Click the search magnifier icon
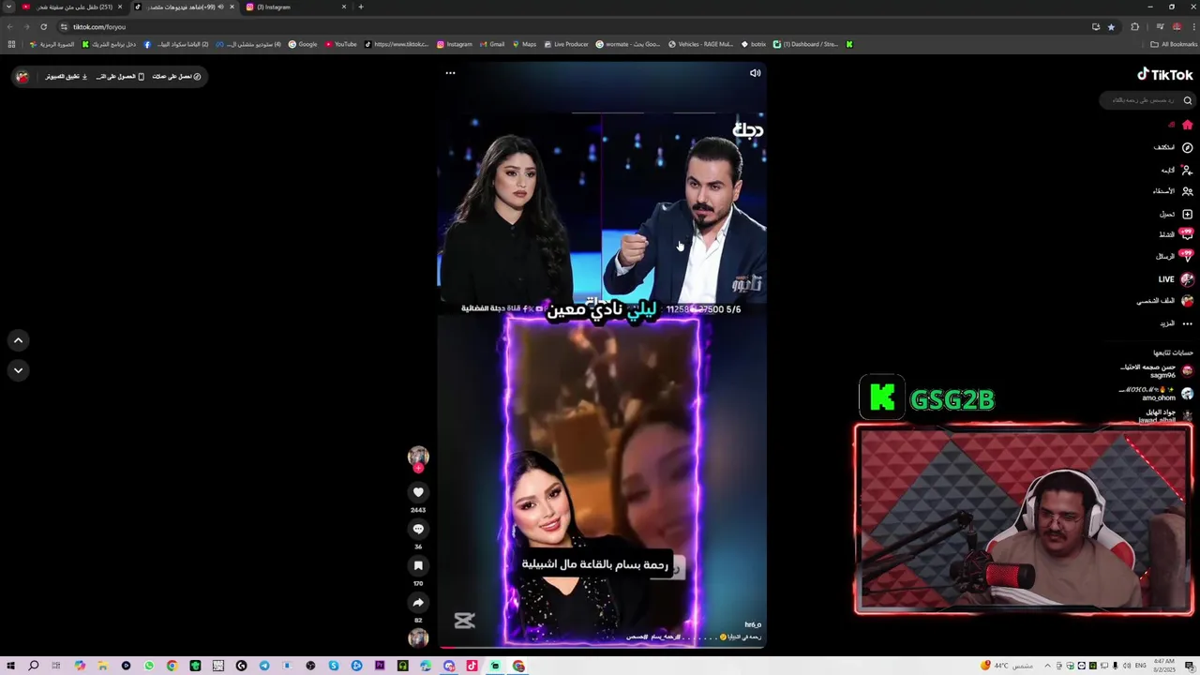Image resolution: width=1200 pixels, height=675 pixels. (x=1187, y=100)
